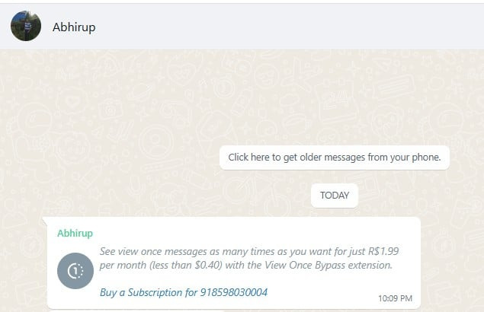This screenshot has height=312, width=484.
Task: Open the view once circular icon
Action: (x=75, y=271)
